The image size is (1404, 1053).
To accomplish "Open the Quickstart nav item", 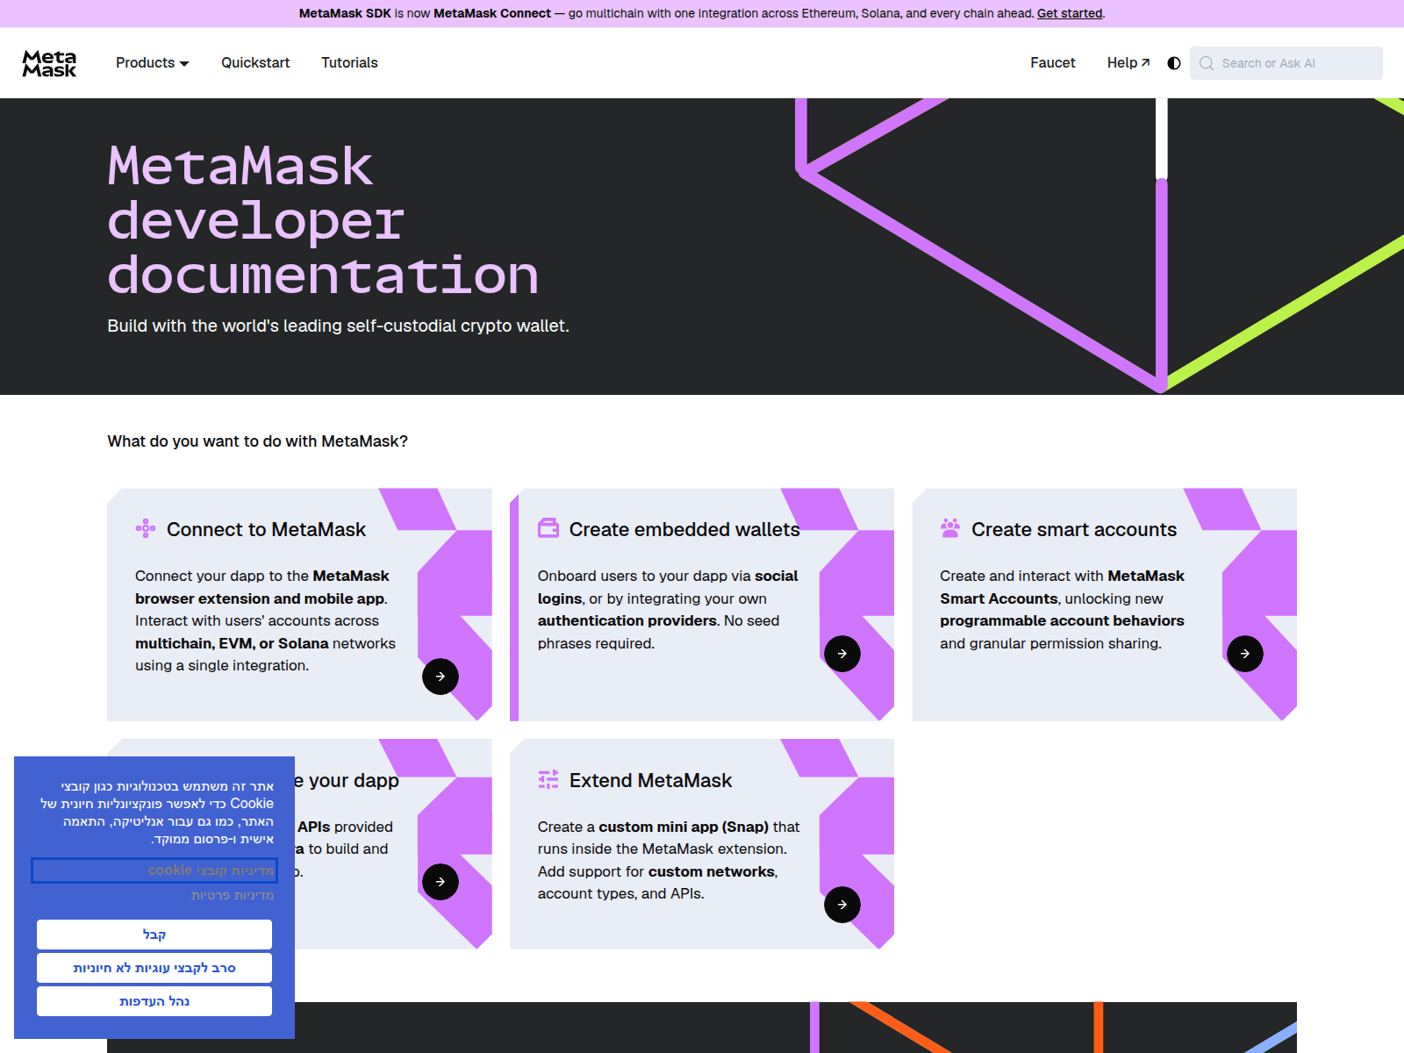I will [255, 63].
